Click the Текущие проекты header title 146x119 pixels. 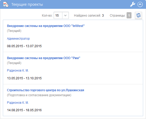(x=27, y=4)
